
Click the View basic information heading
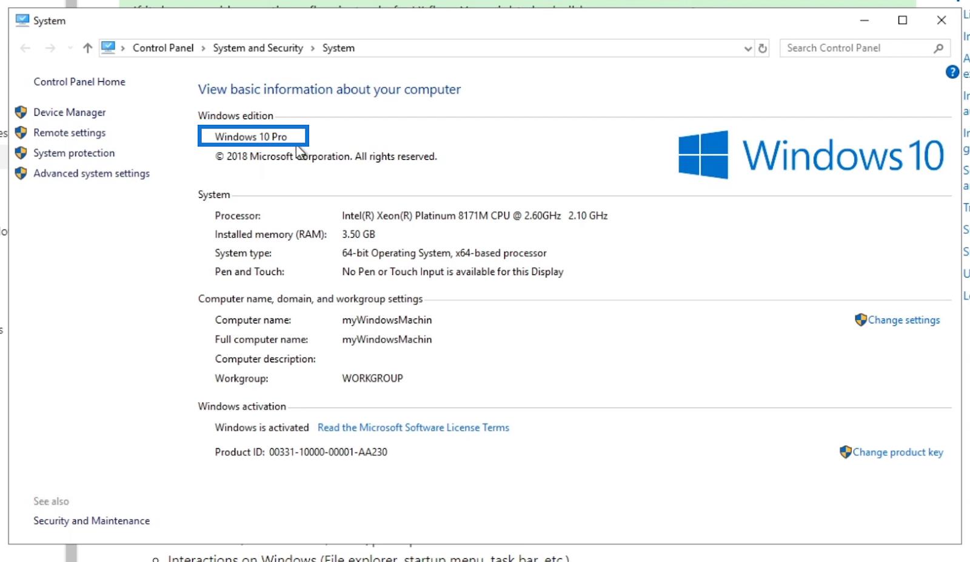[x=329, y=90]
